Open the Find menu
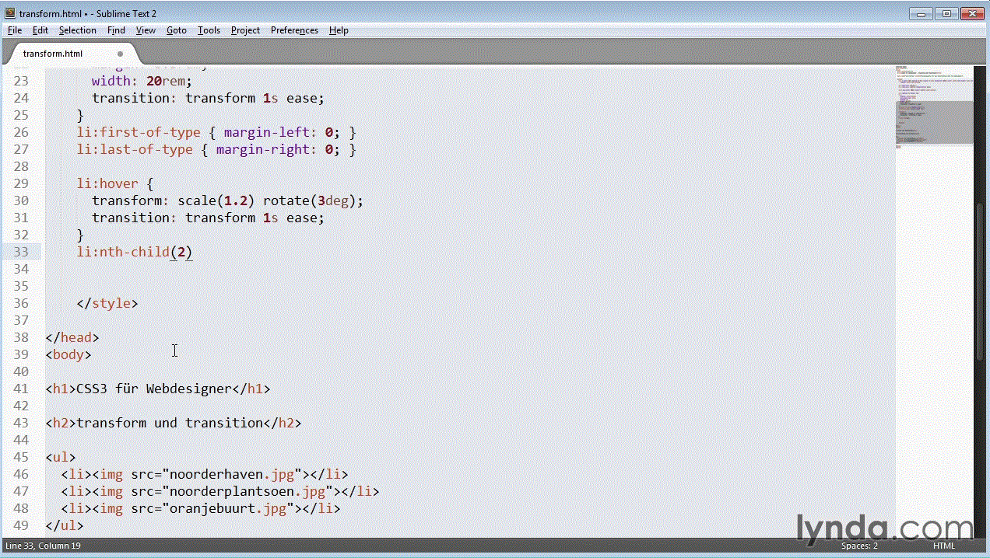The width and height of the screenshot is (990, 558). [x=116, y=30]
